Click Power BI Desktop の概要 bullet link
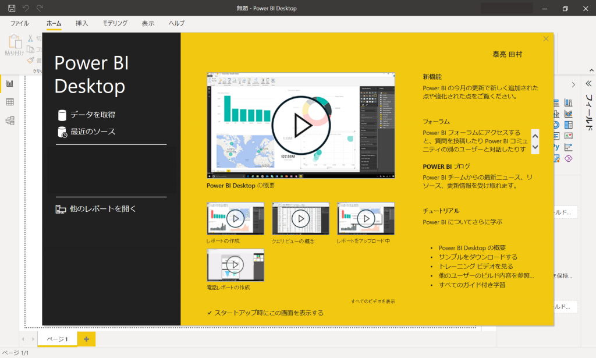This screenshot has width=596, height=358. 472,248
